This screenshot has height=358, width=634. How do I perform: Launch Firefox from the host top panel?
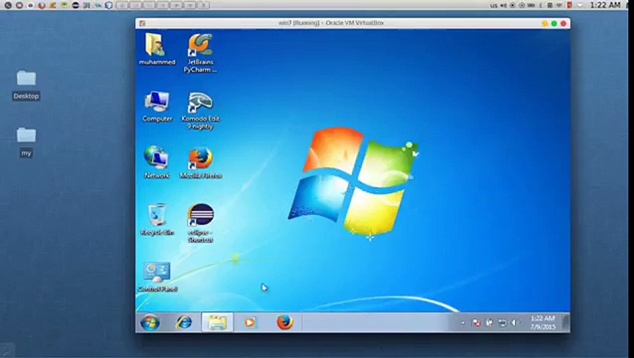click(42, 5)
